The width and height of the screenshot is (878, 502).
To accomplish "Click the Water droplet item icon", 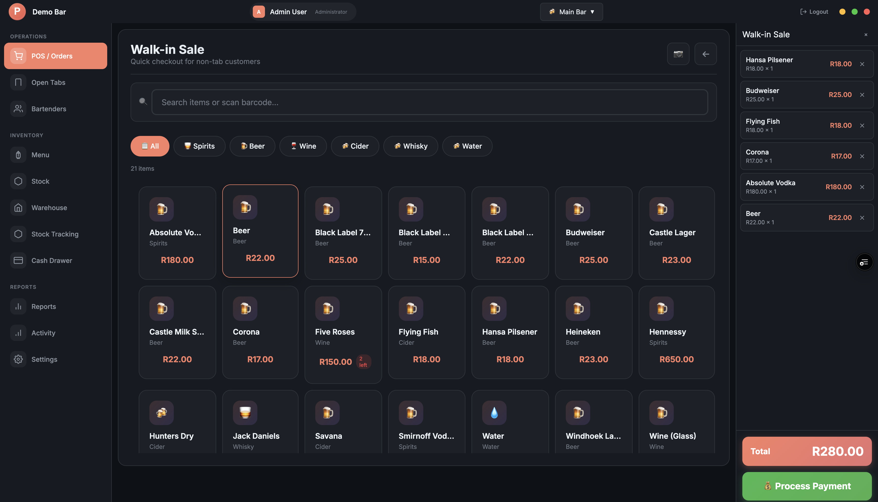I will (x=494, y=413).
